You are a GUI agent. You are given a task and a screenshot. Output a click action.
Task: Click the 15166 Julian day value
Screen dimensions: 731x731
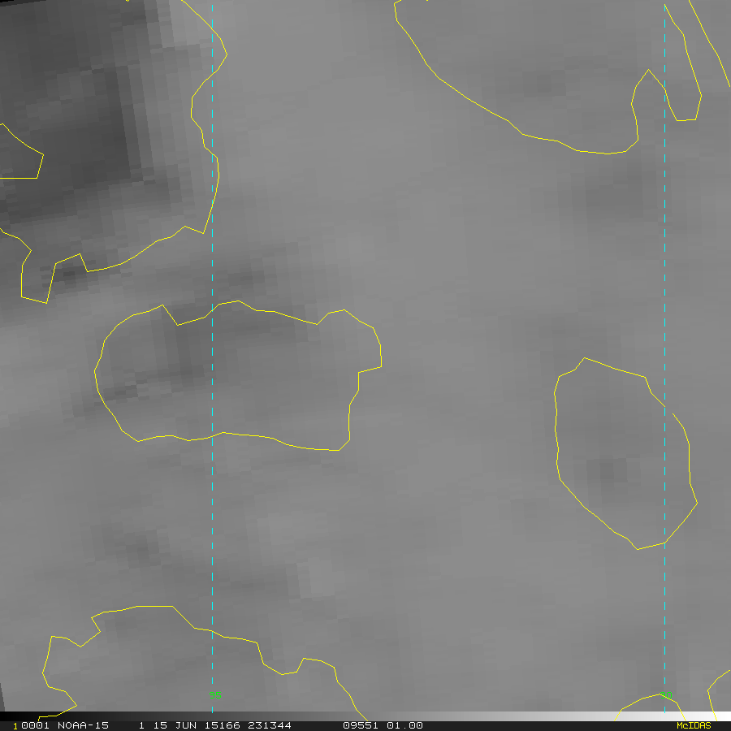[223, 725]
